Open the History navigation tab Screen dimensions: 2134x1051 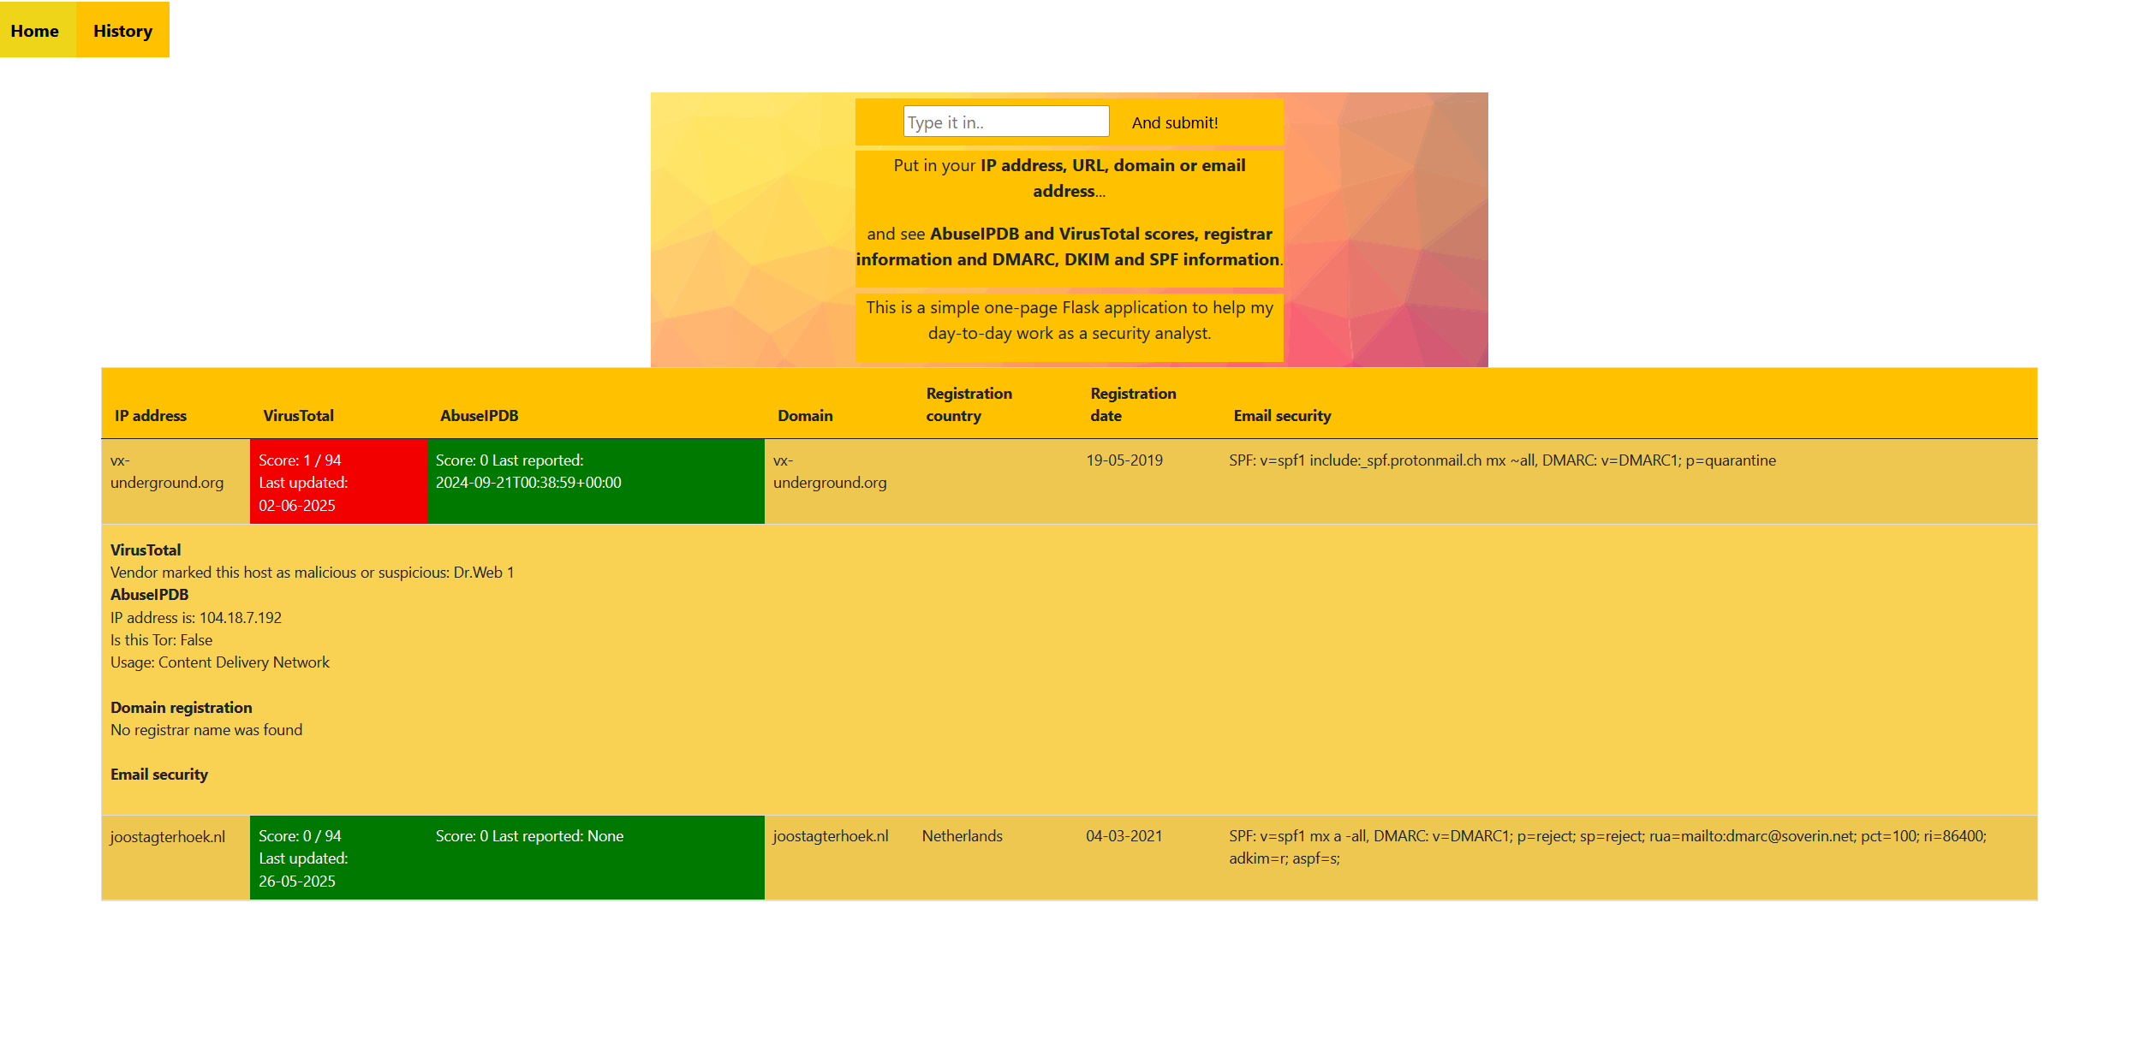(x=122, y=30)
